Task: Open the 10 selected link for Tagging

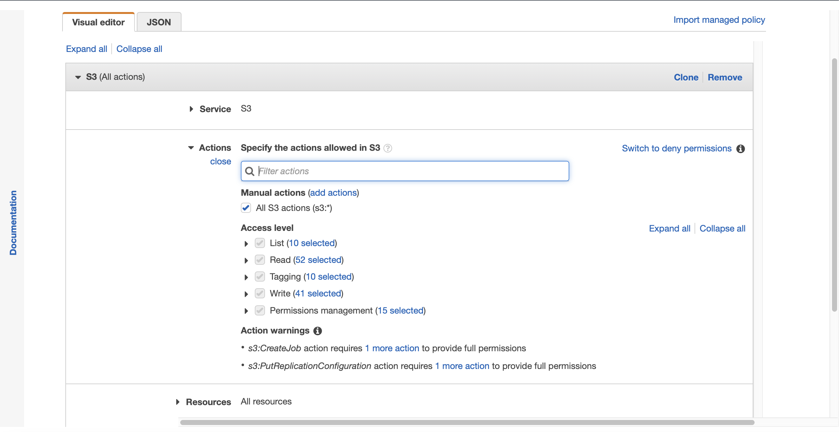Action: click(x=329, y=276)
